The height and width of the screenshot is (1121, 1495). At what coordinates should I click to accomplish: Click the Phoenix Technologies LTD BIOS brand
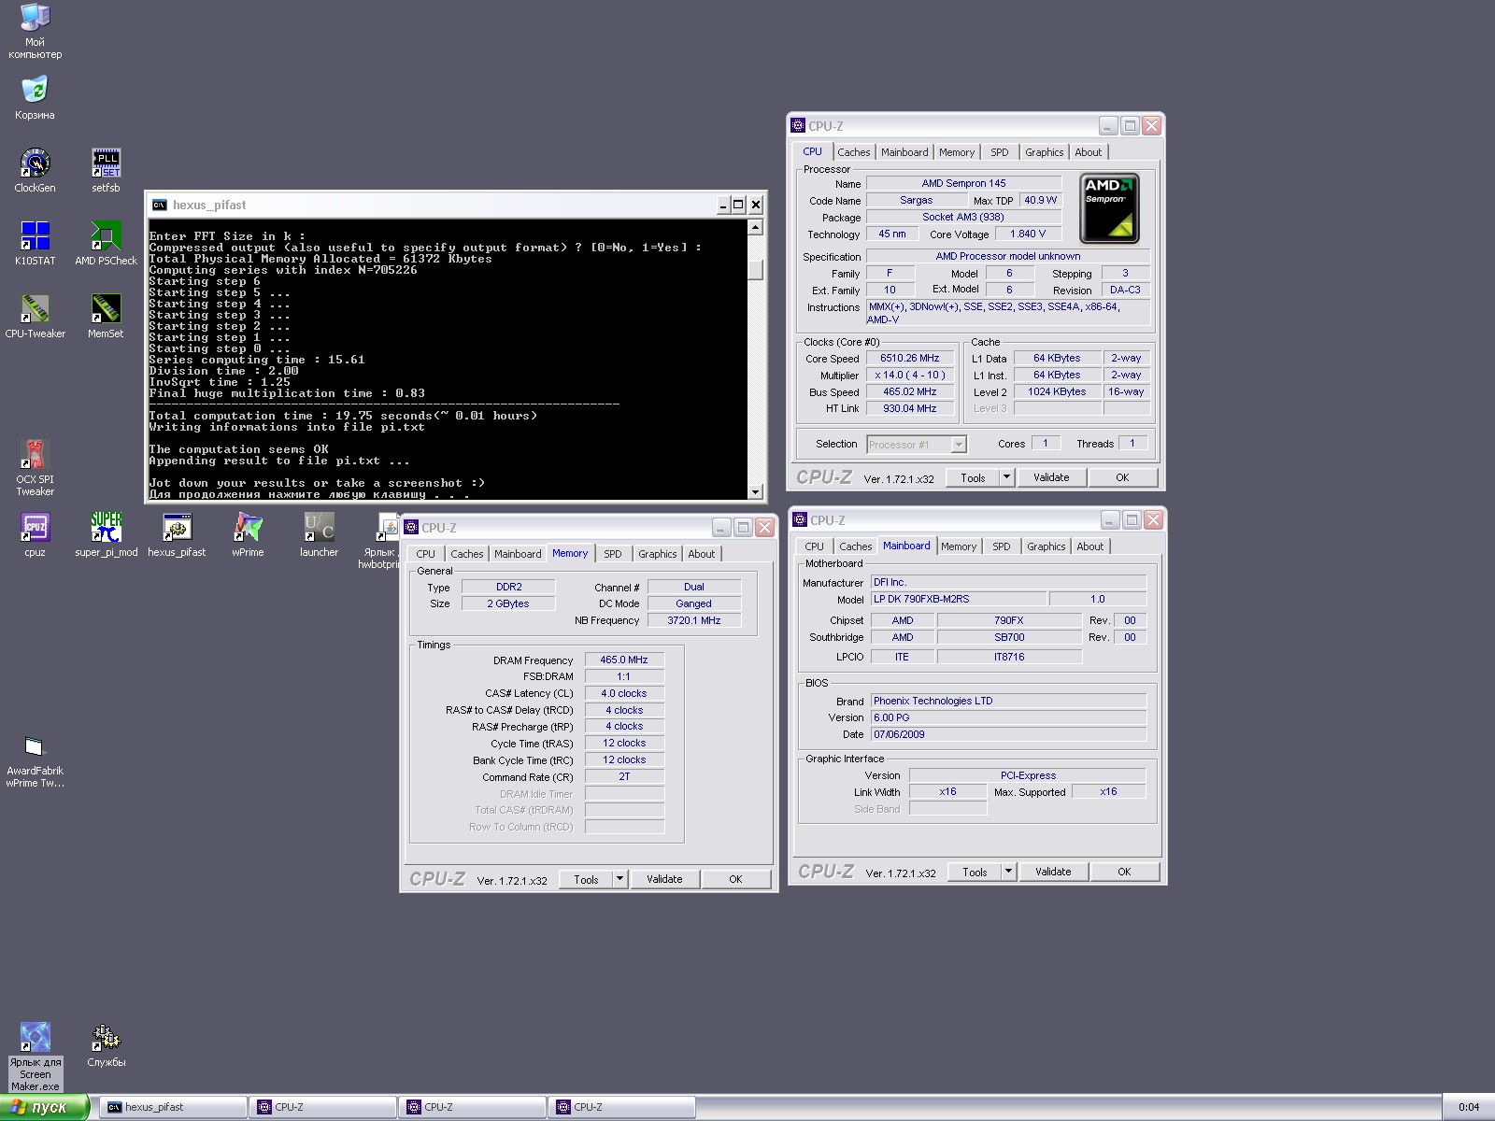click(1008, 701)
